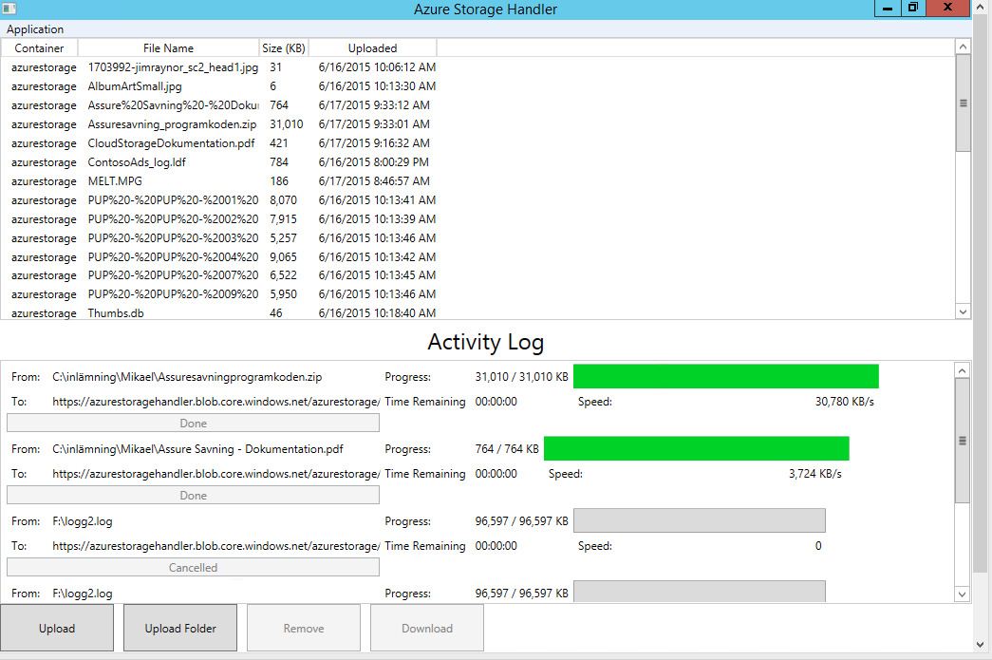
Task: Sort by the Container column header
Action: point(39,48)
